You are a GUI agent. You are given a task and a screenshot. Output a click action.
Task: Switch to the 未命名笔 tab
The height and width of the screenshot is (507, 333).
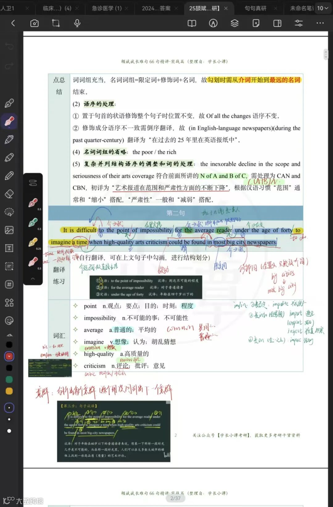(302, 8)
